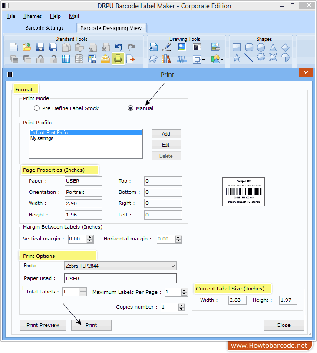
Task: Select My settings print profile
Action: 86,138
